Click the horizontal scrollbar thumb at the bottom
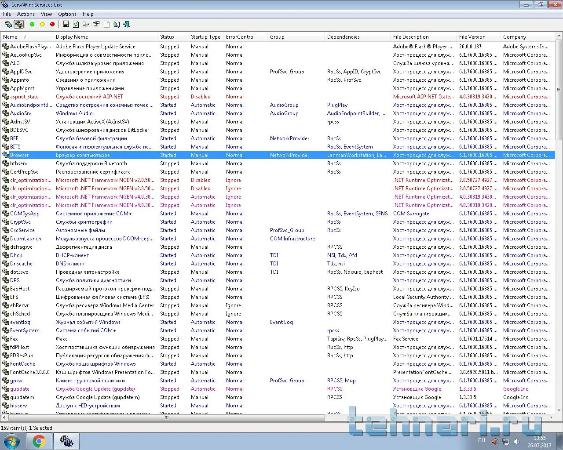The height and width of the screenshot is (450, 563). (x=166, y=418)
